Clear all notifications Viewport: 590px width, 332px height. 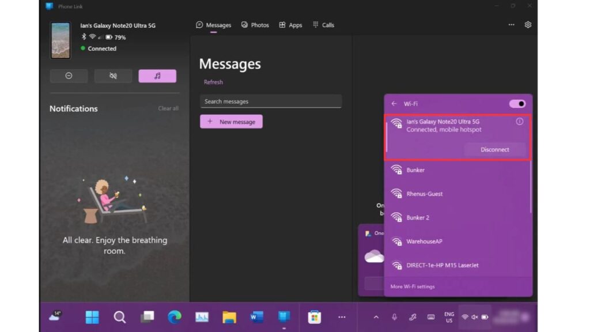[168, 108]
